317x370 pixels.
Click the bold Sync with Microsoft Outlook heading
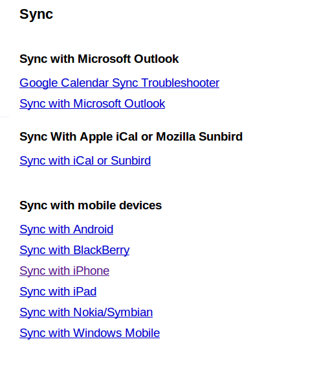[99, 59]
